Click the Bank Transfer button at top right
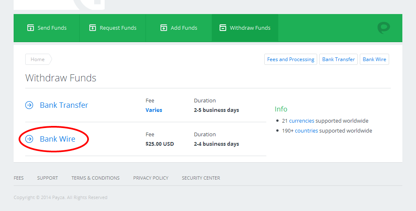 click(338, 59)
